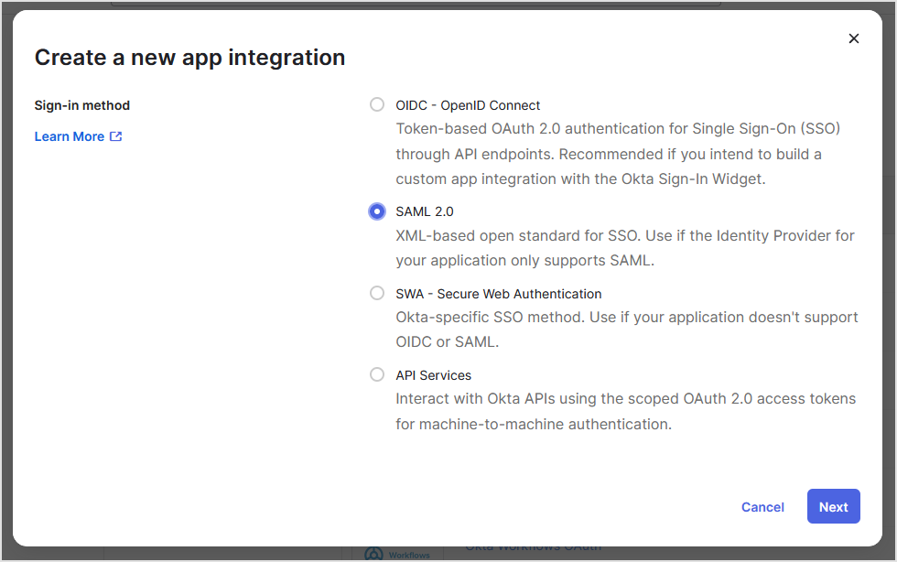The width and height of the screenshot is (897, 562).
Task: Choose OIDC - OpenID Connect sign-in method
Action: click(x=376, y=104)
